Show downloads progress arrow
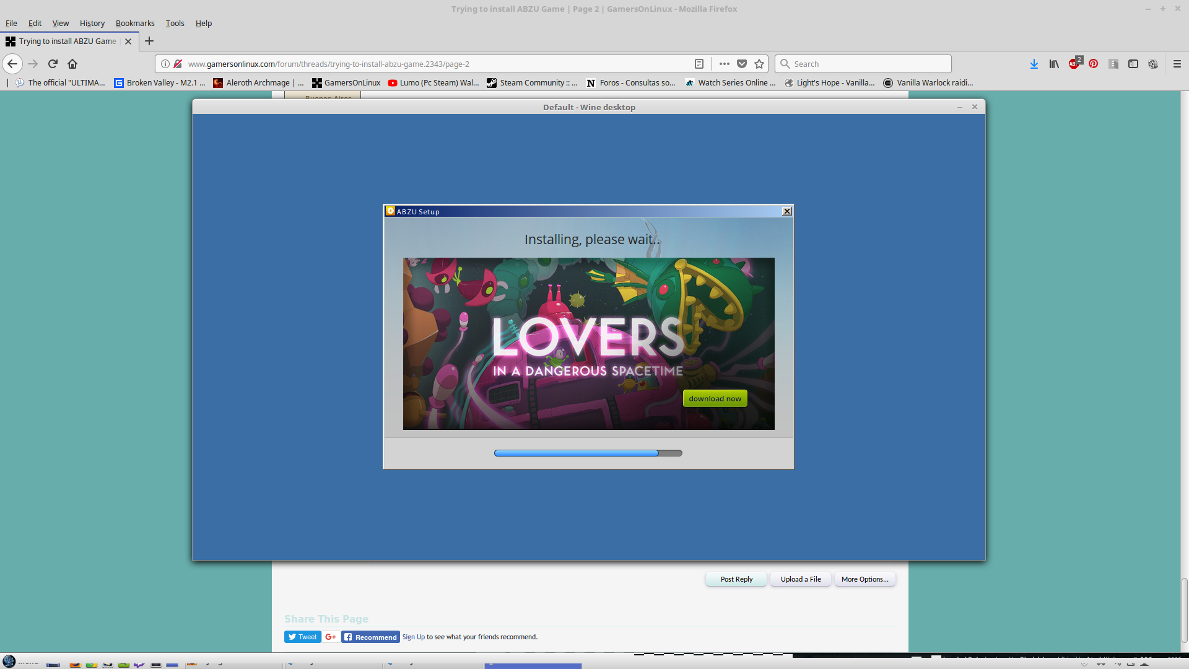The height and width of the screenshot is (669, 1189). 1034,64
